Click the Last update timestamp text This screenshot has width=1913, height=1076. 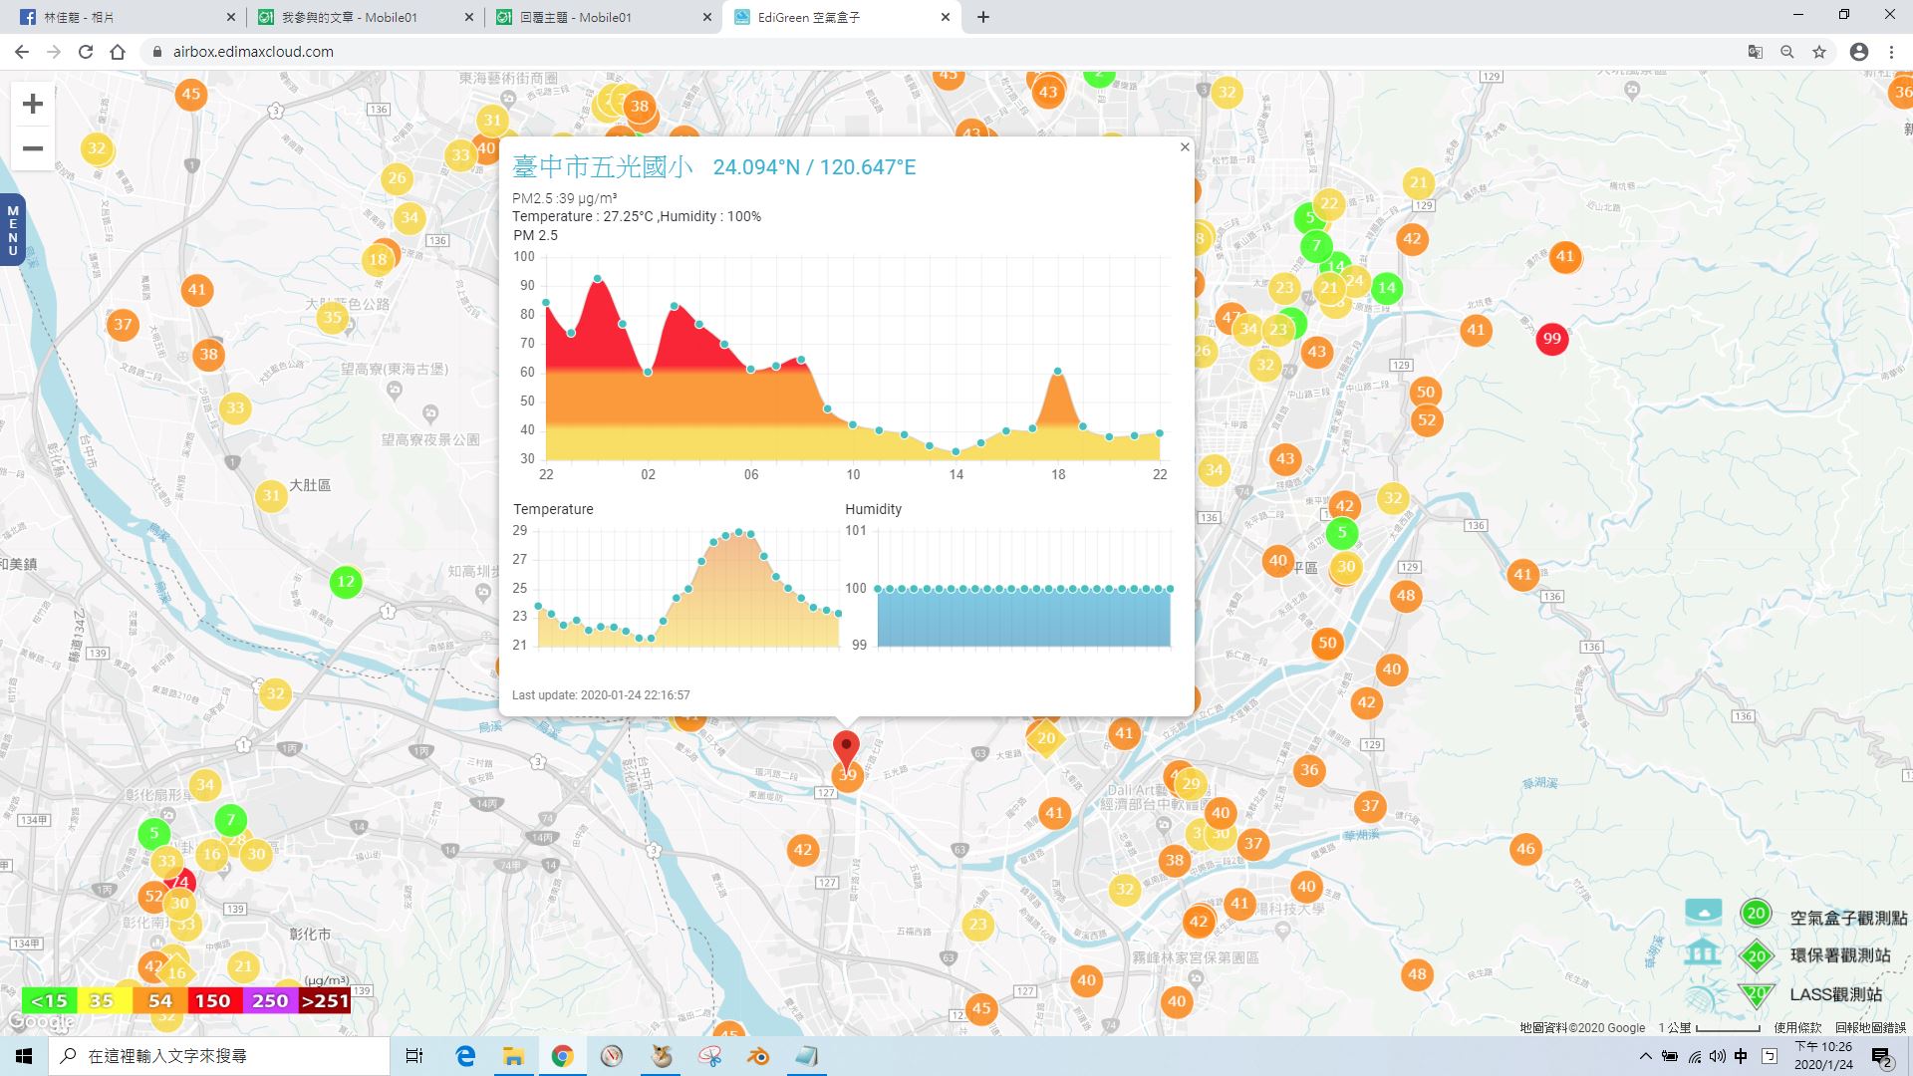click(x=601, y=695)
